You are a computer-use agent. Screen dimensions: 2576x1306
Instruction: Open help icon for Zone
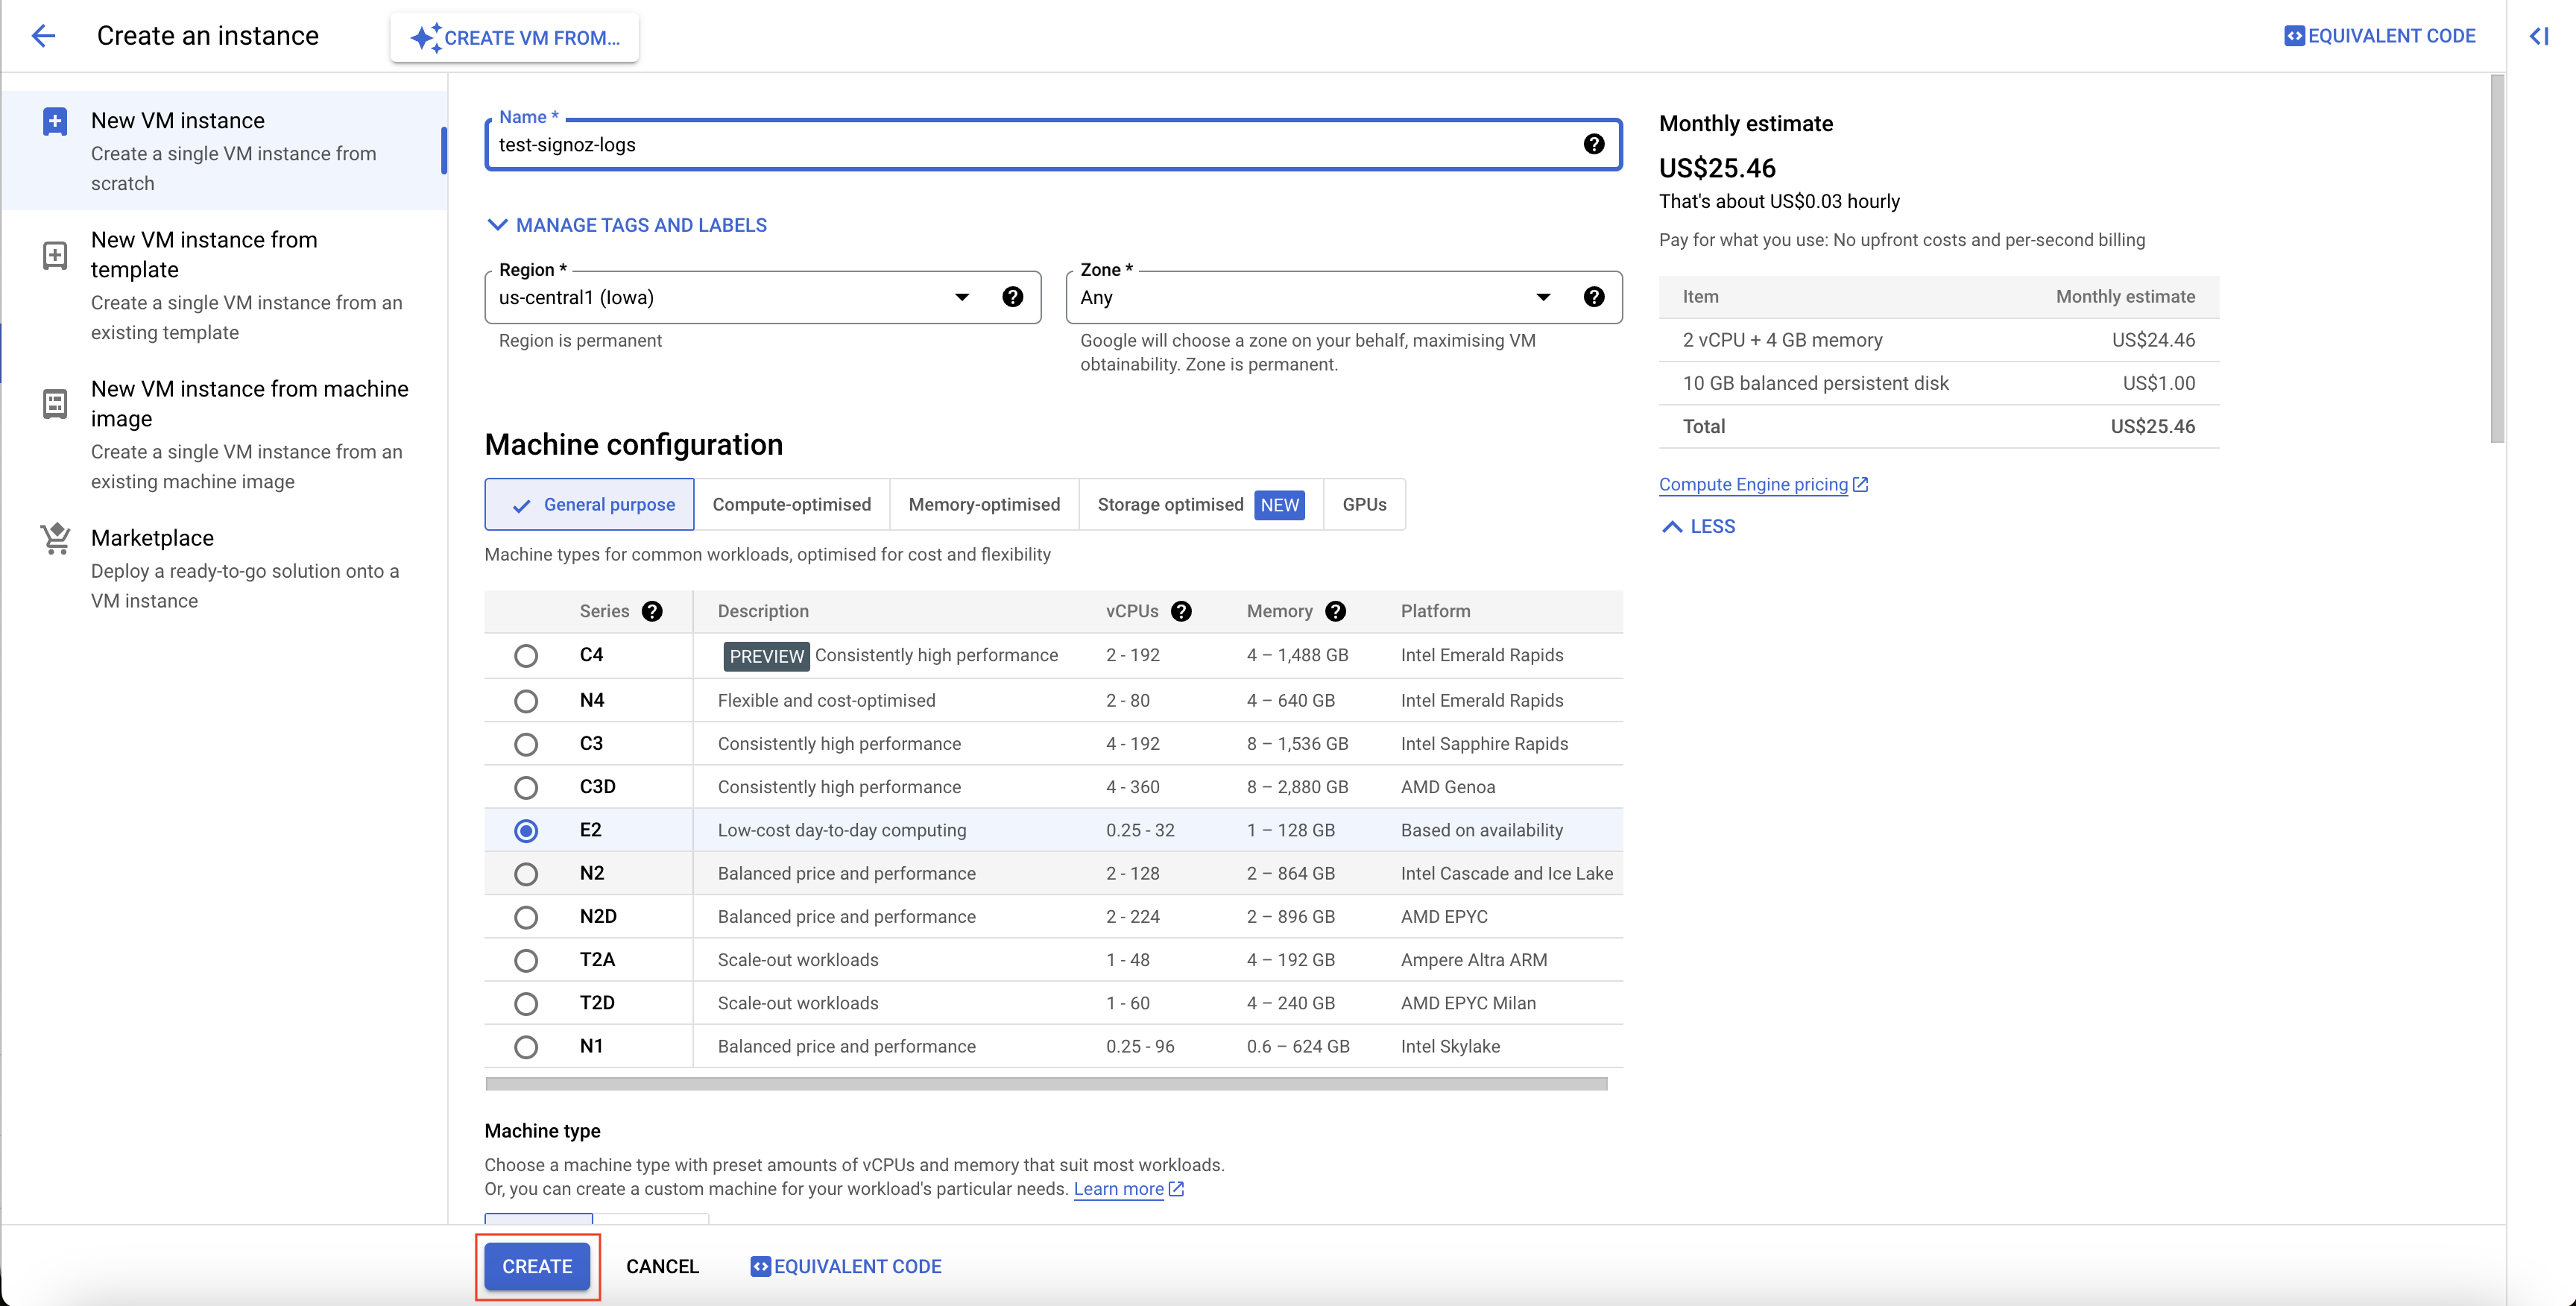point(1594,297)
